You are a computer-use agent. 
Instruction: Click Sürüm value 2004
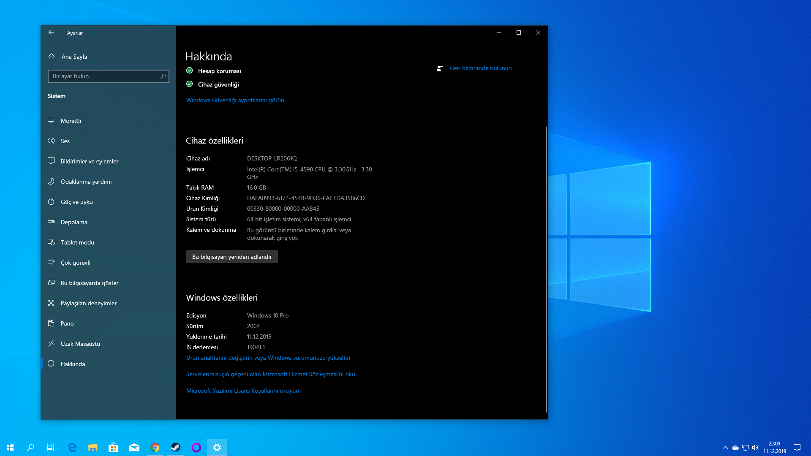pos(253,326)
